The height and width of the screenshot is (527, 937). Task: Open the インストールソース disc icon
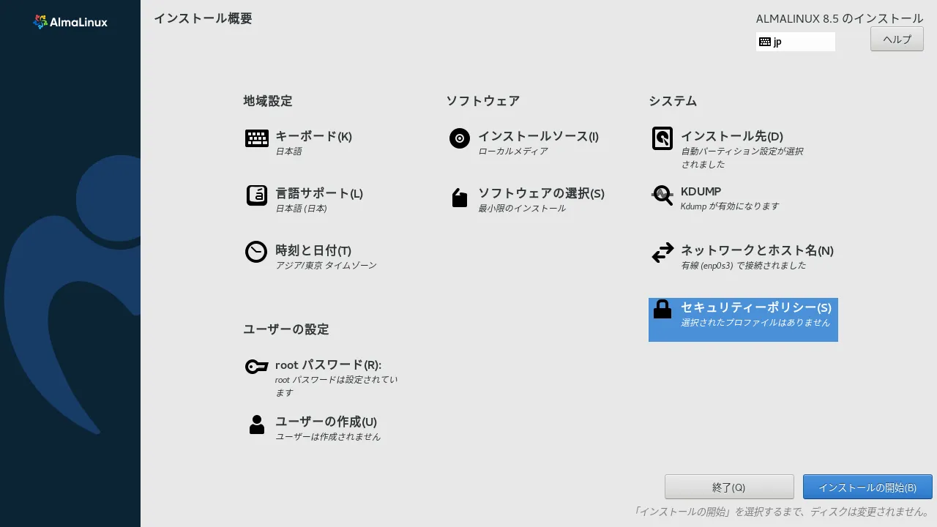459,138
